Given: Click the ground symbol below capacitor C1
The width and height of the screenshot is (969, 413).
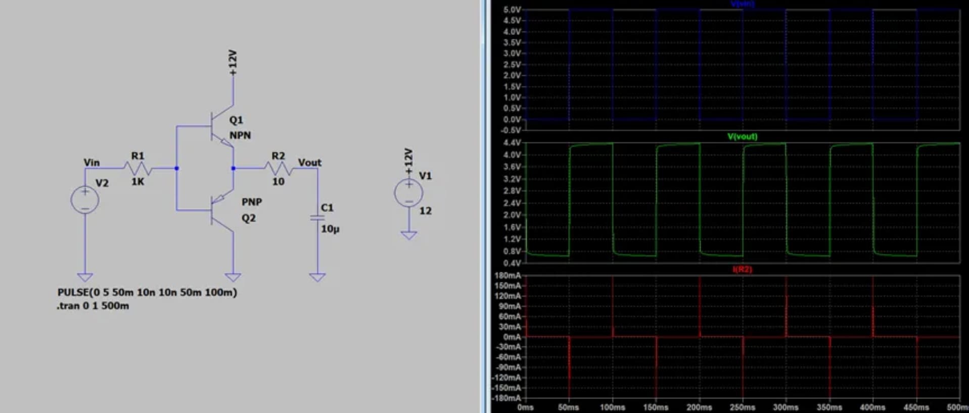Looking at the screenshot, I should click(317, 277).
